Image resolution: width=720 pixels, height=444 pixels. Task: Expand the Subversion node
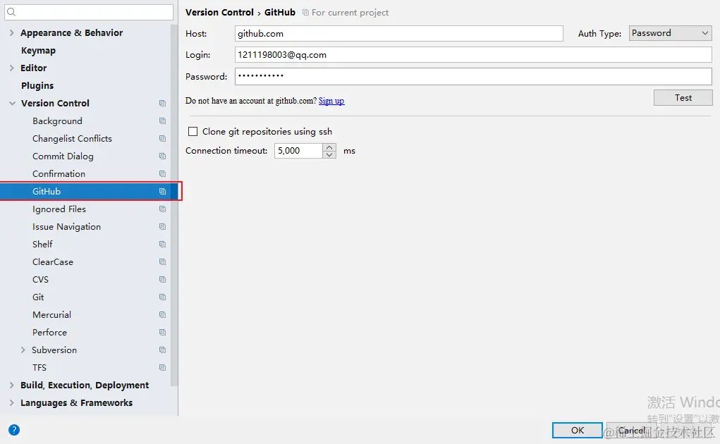pyautogui.click(x=23, y=350)
